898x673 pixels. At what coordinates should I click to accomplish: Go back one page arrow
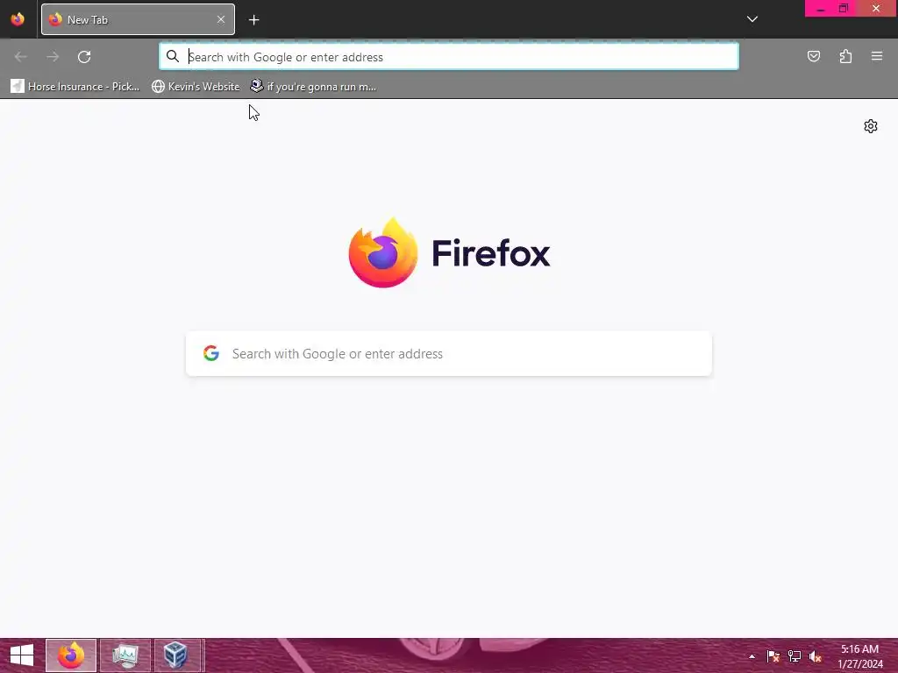21,57
